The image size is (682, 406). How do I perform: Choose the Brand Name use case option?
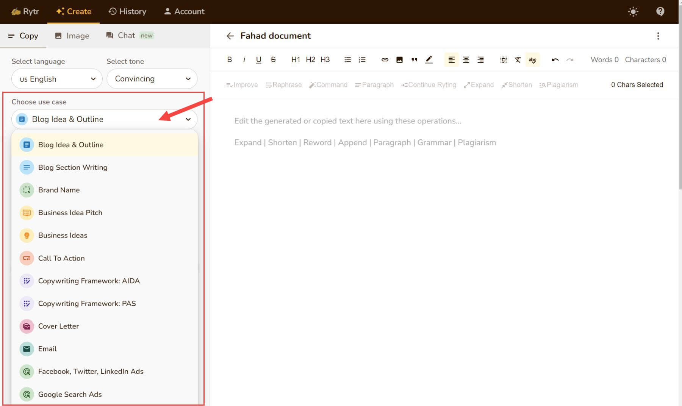[59, 190]
